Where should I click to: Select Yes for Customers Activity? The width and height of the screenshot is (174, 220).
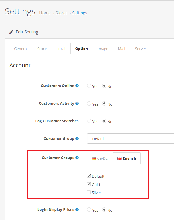coord(89,104)
